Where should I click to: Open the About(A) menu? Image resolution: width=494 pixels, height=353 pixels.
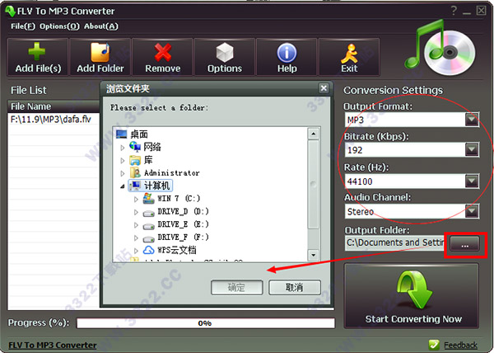[x=101, y=26]
